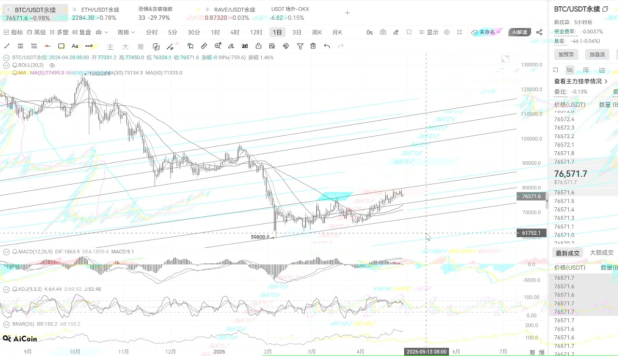Expand the main chart pane corner icon
Viewport: 618px width, 356px height.
coord(505,59)
